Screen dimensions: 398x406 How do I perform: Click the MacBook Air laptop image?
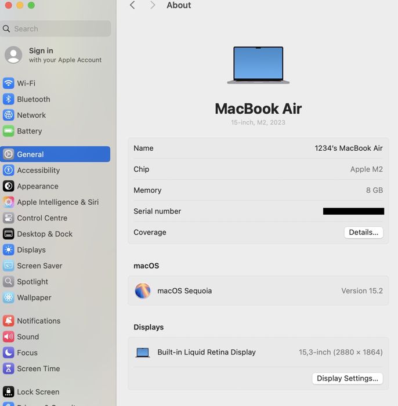tap(258, 65)
